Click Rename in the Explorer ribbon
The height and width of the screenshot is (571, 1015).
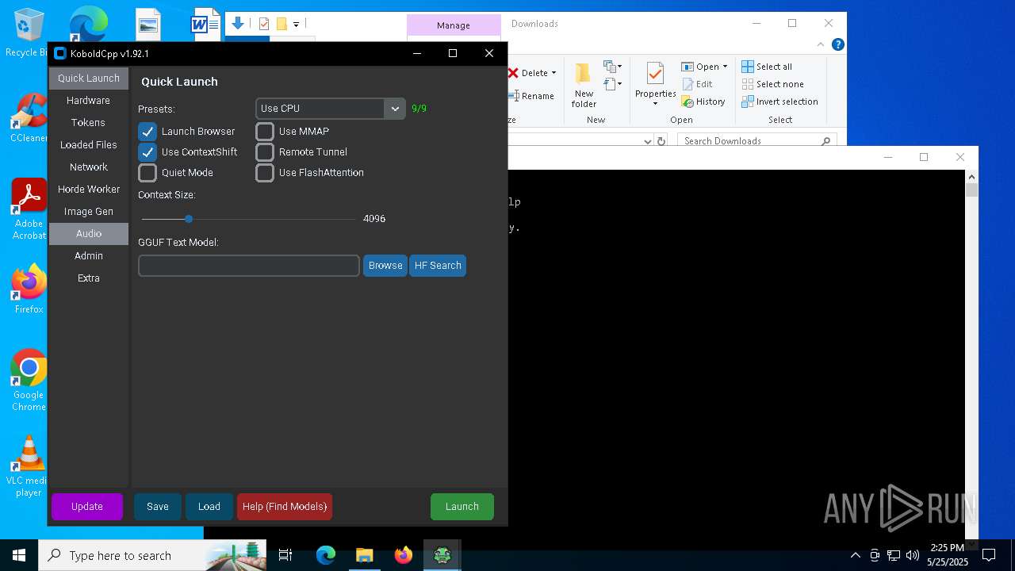pyautogui.click(x=531, y=96)
